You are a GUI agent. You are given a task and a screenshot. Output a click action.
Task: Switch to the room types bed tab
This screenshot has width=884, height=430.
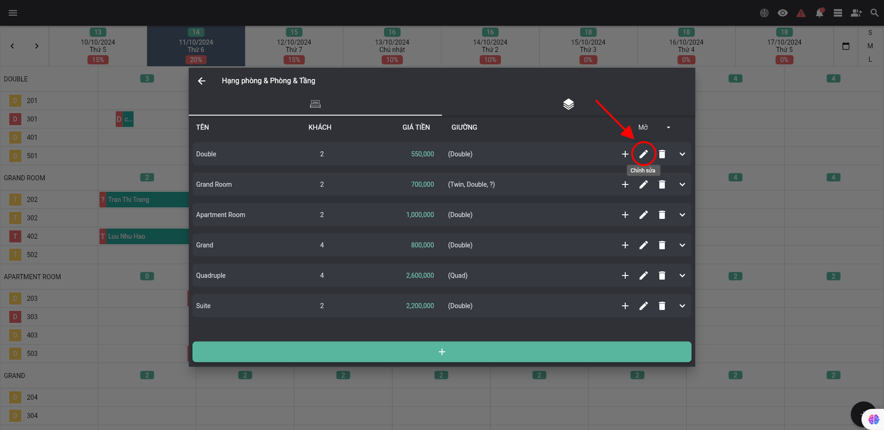(x=315, y=104)
